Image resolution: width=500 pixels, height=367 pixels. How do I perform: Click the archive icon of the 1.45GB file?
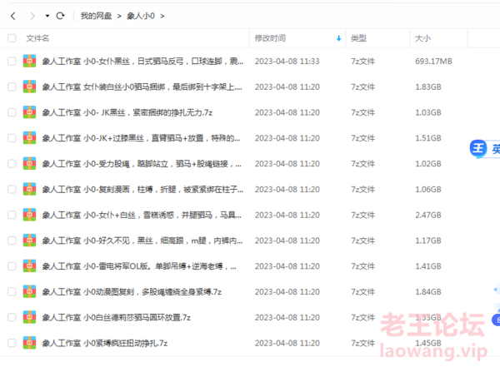29,343
